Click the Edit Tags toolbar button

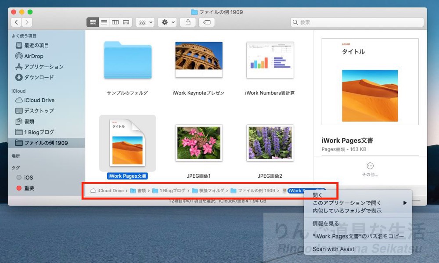[x=207, y=22]
